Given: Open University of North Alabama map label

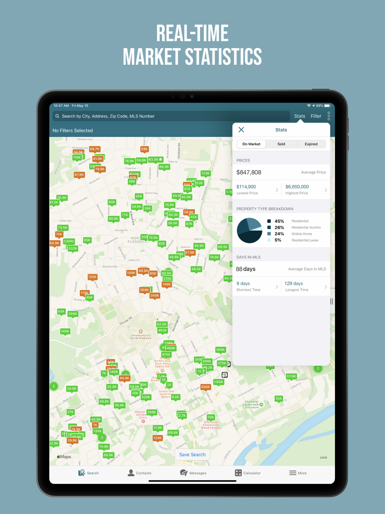Looking at the screenshot, I should (141, 335).
